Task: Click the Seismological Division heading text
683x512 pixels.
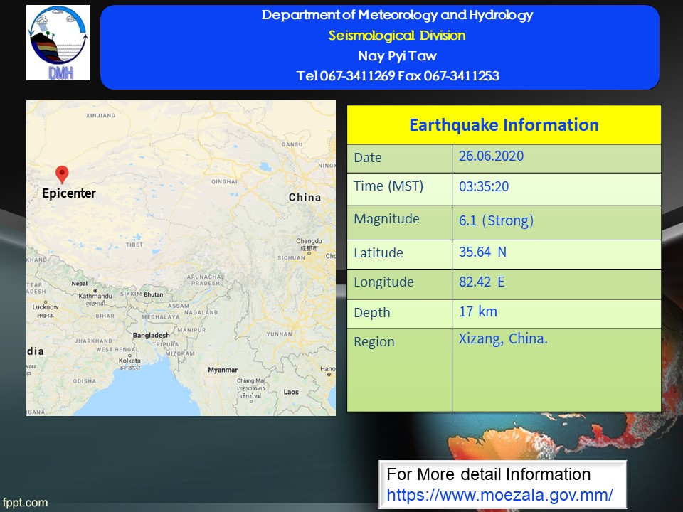Action: pos(397,36)
